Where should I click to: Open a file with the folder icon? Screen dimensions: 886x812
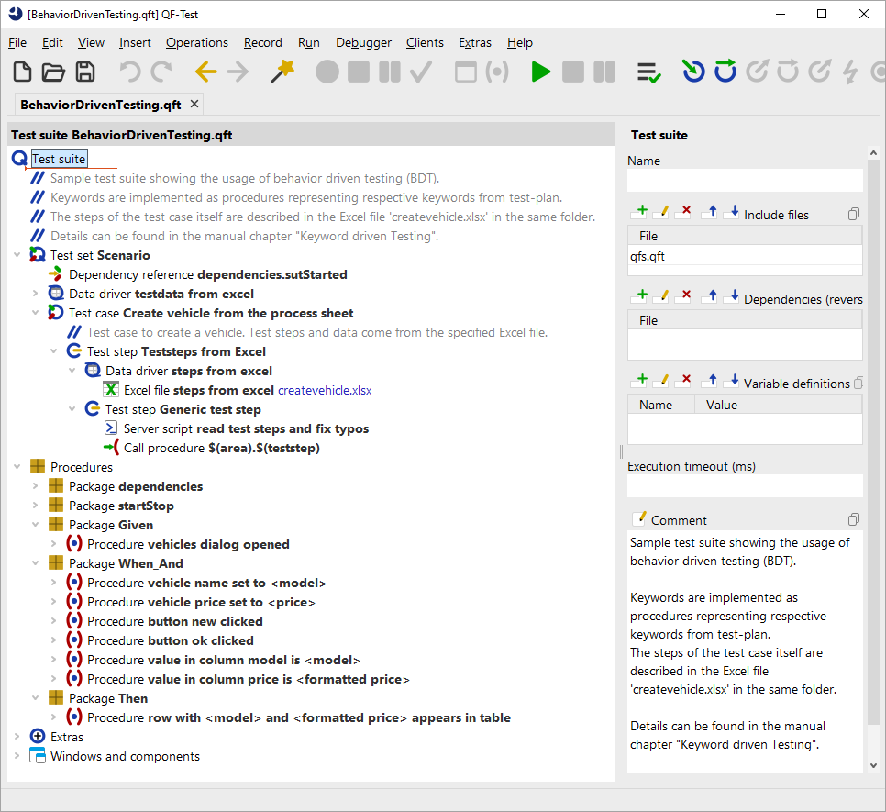click(54, 72)
